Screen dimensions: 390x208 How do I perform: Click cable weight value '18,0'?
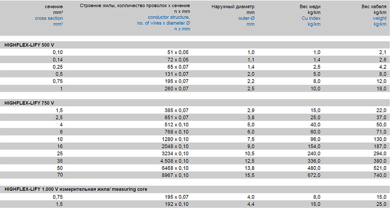(381, 89)
